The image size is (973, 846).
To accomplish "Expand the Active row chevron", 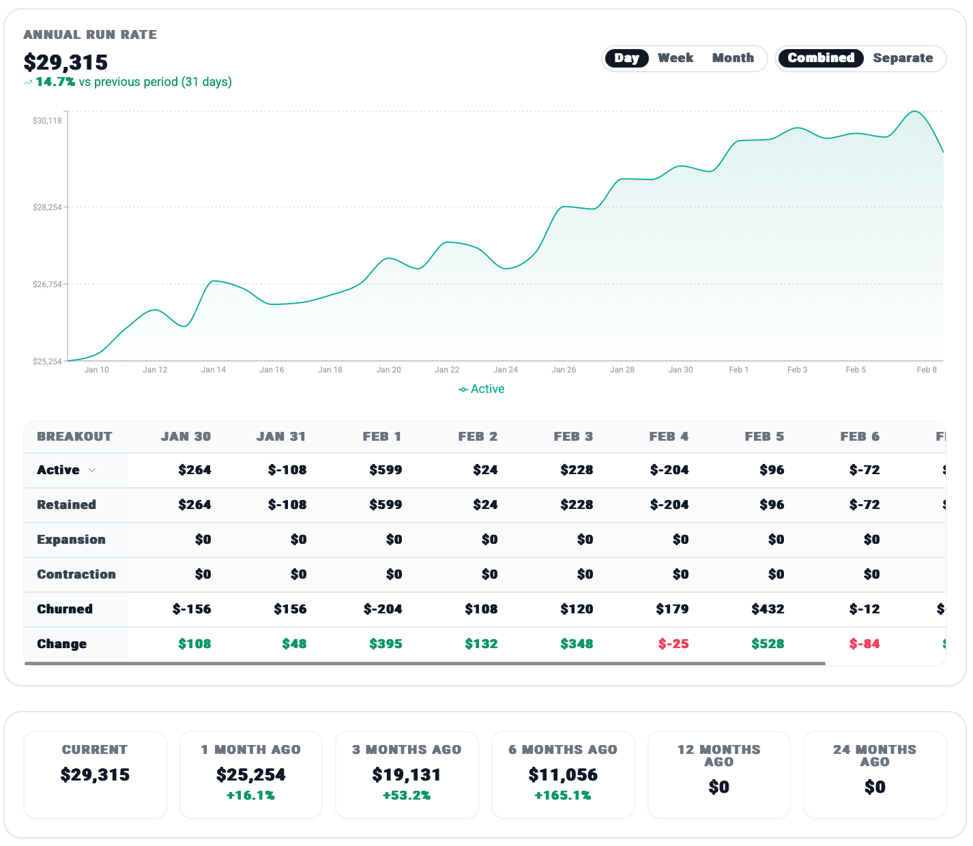I will [92, 470].
